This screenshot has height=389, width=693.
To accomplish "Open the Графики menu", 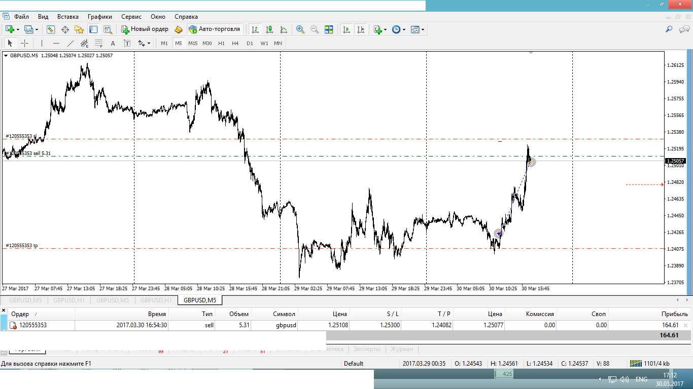I will 99,17.
